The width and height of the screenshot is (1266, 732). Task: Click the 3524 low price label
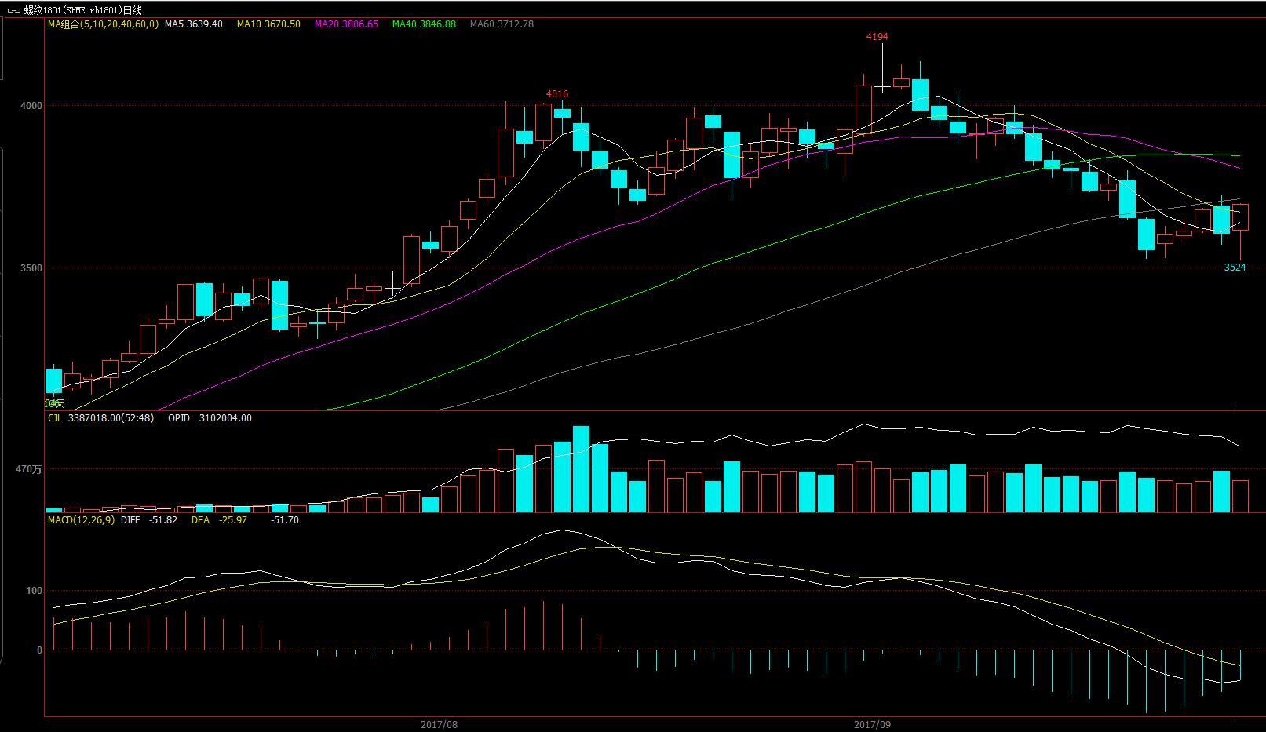[1235, 268]
